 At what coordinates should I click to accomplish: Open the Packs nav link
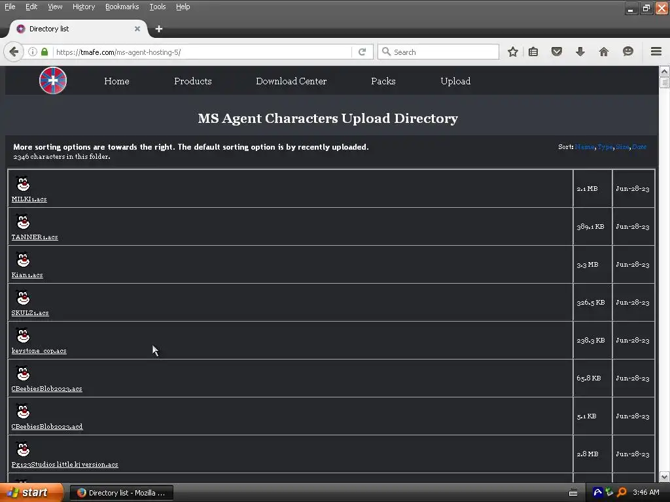383,81
